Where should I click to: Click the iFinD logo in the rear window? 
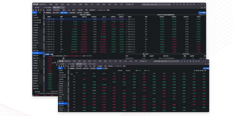[x=36, y=5]
